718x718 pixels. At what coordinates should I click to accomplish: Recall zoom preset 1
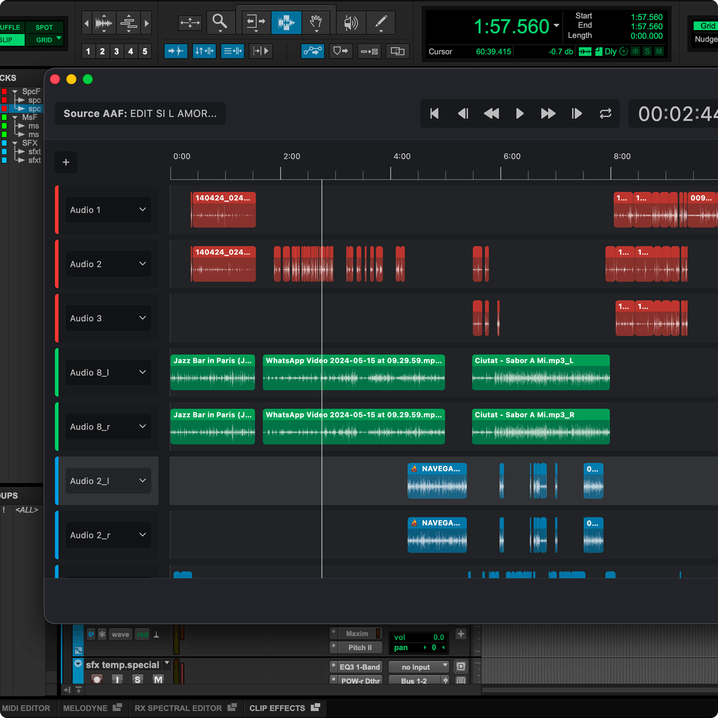coord(88,51)
